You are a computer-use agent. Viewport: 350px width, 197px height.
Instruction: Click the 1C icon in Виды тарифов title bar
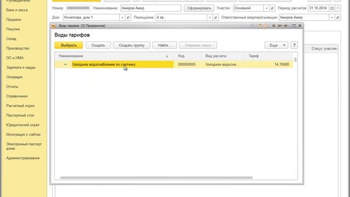pyautogui.click(x=54, y=26)
